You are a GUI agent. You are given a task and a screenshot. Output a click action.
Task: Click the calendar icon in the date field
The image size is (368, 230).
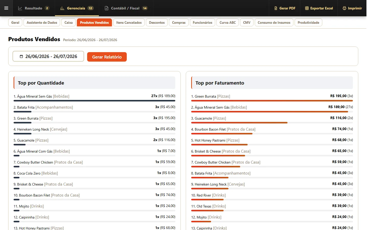[21, 56]
